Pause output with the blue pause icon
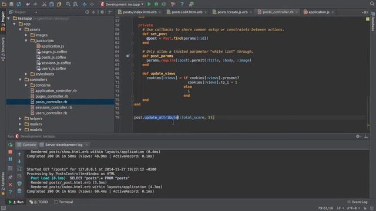Viewport: 376px width, 211px height. pos(11,159)
